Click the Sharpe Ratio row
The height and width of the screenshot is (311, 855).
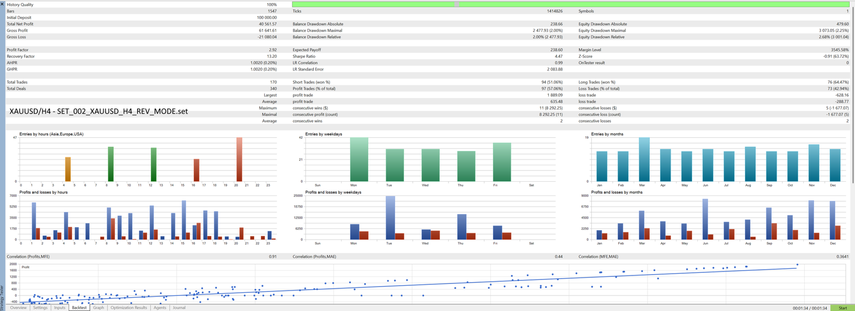tap(427, 56)
